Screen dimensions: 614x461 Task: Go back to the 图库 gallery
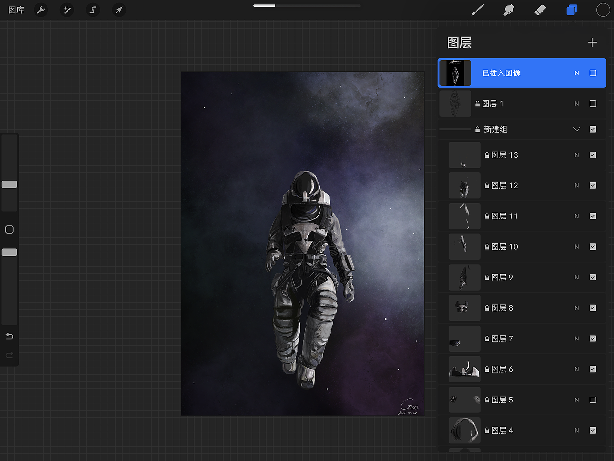coord(16,10)
